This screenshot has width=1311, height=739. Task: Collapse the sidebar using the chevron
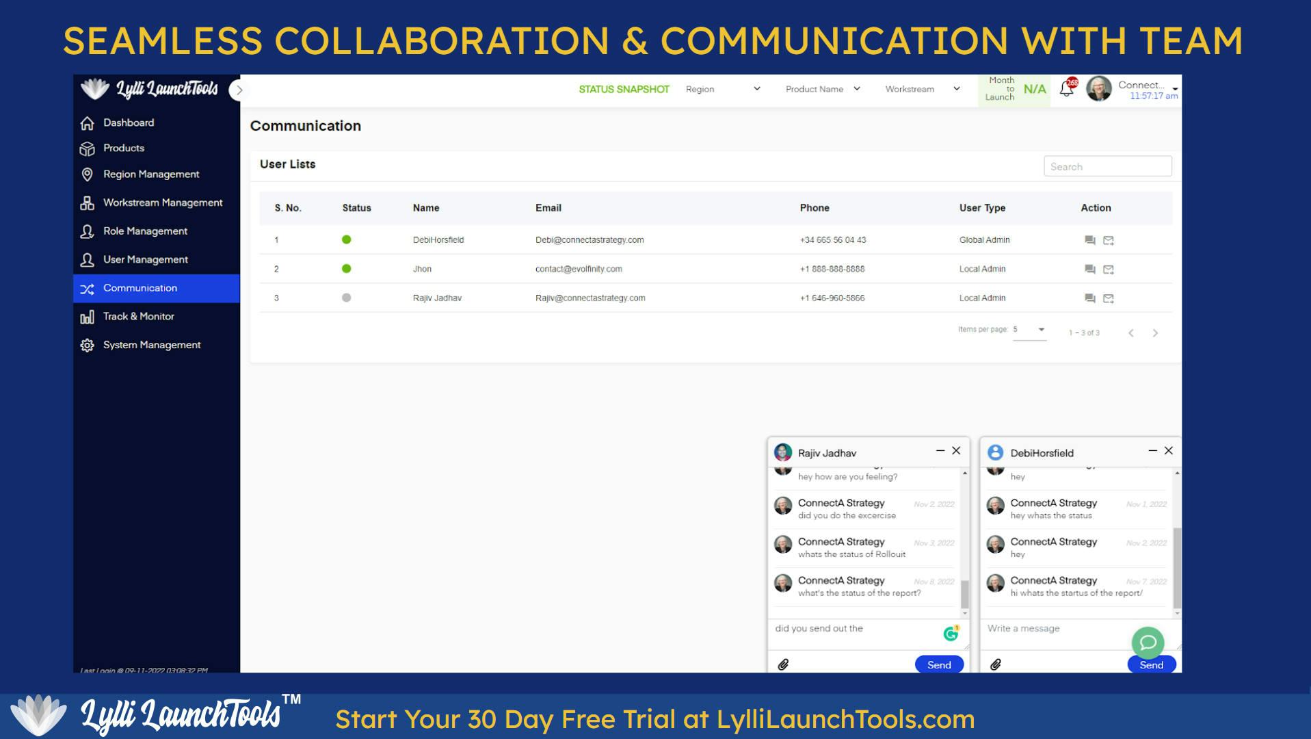(x=239, y=90)
